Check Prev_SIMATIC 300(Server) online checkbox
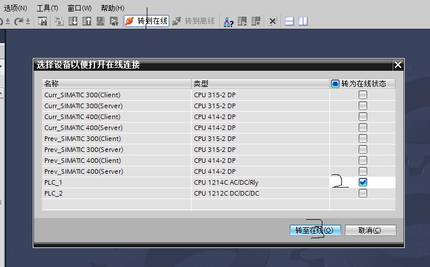This screenshot has width=430, height=267. point(363,150)
